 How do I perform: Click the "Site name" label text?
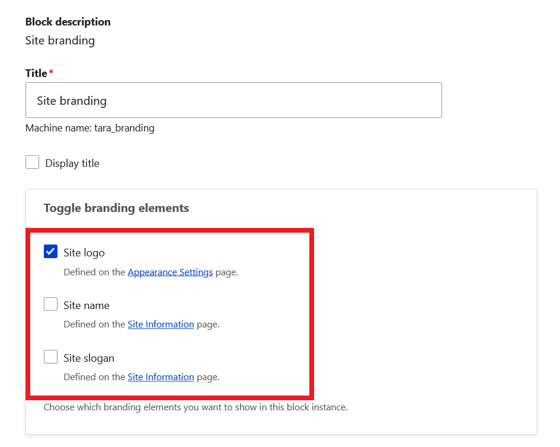87,305
